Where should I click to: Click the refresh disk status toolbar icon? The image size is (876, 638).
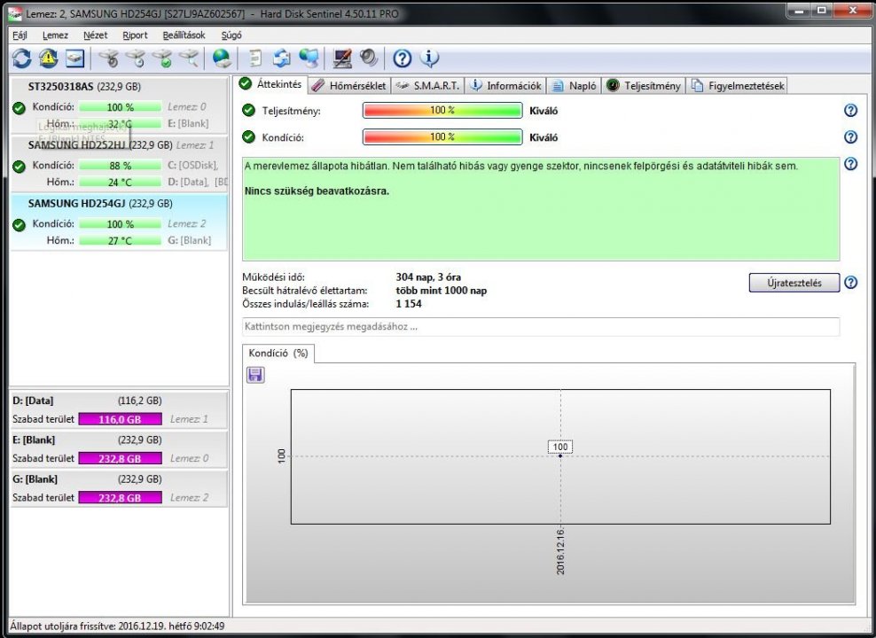click(x=22, y=58)
